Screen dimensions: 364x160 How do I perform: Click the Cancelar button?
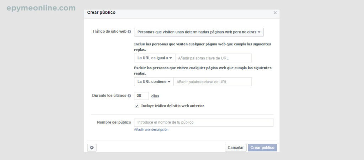coord(236,148)
